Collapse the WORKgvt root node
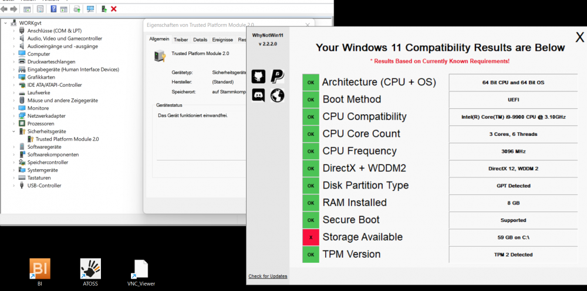The image size is (587, 291). point(6,23)
